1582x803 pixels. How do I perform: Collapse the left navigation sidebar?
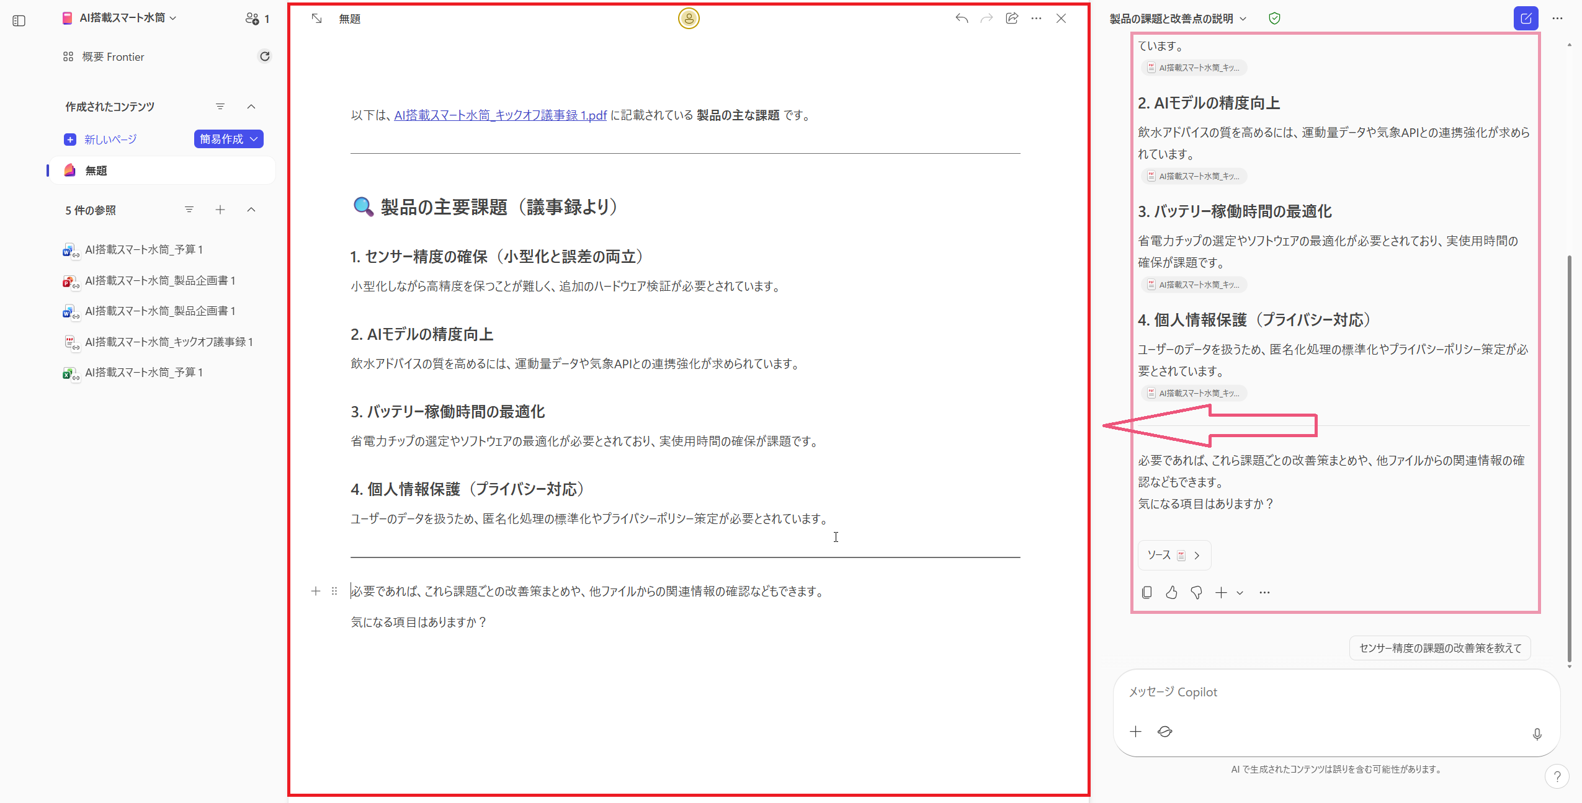tap(18, 20)
